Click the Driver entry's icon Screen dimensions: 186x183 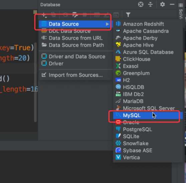pos(44,63)
